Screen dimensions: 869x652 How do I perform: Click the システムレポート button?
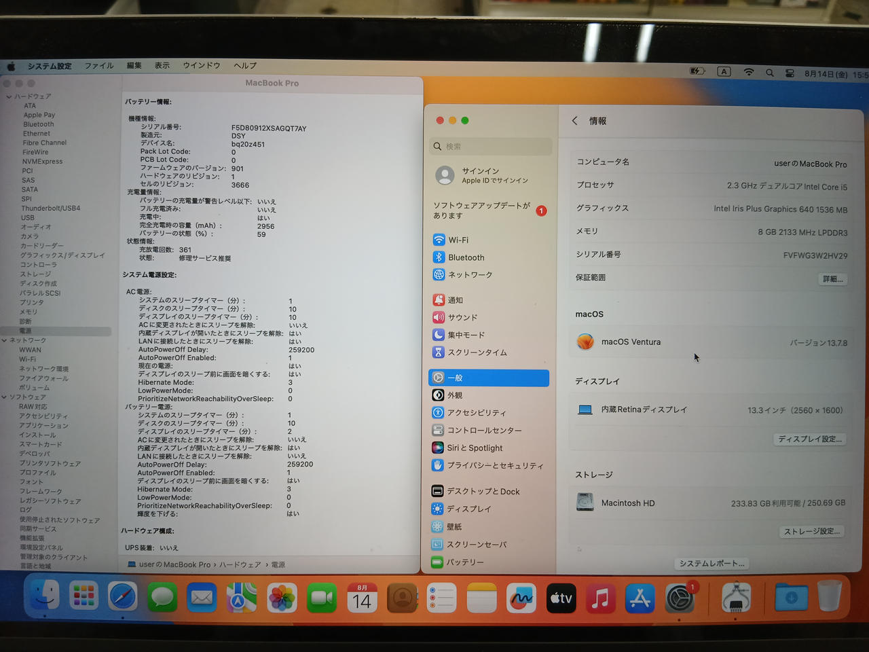(712, 563)
